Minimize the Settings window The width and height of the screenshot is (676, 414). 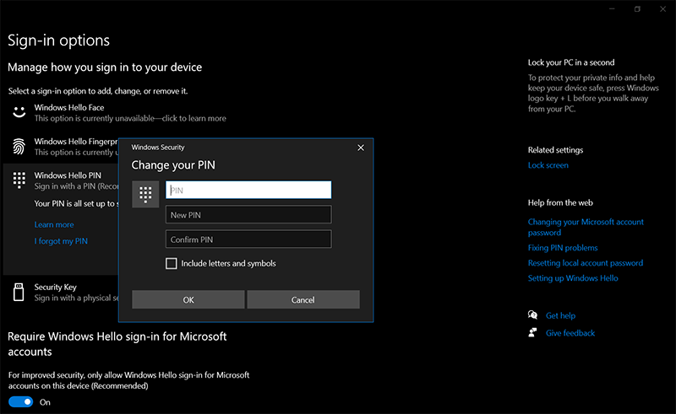click(612, 9)
